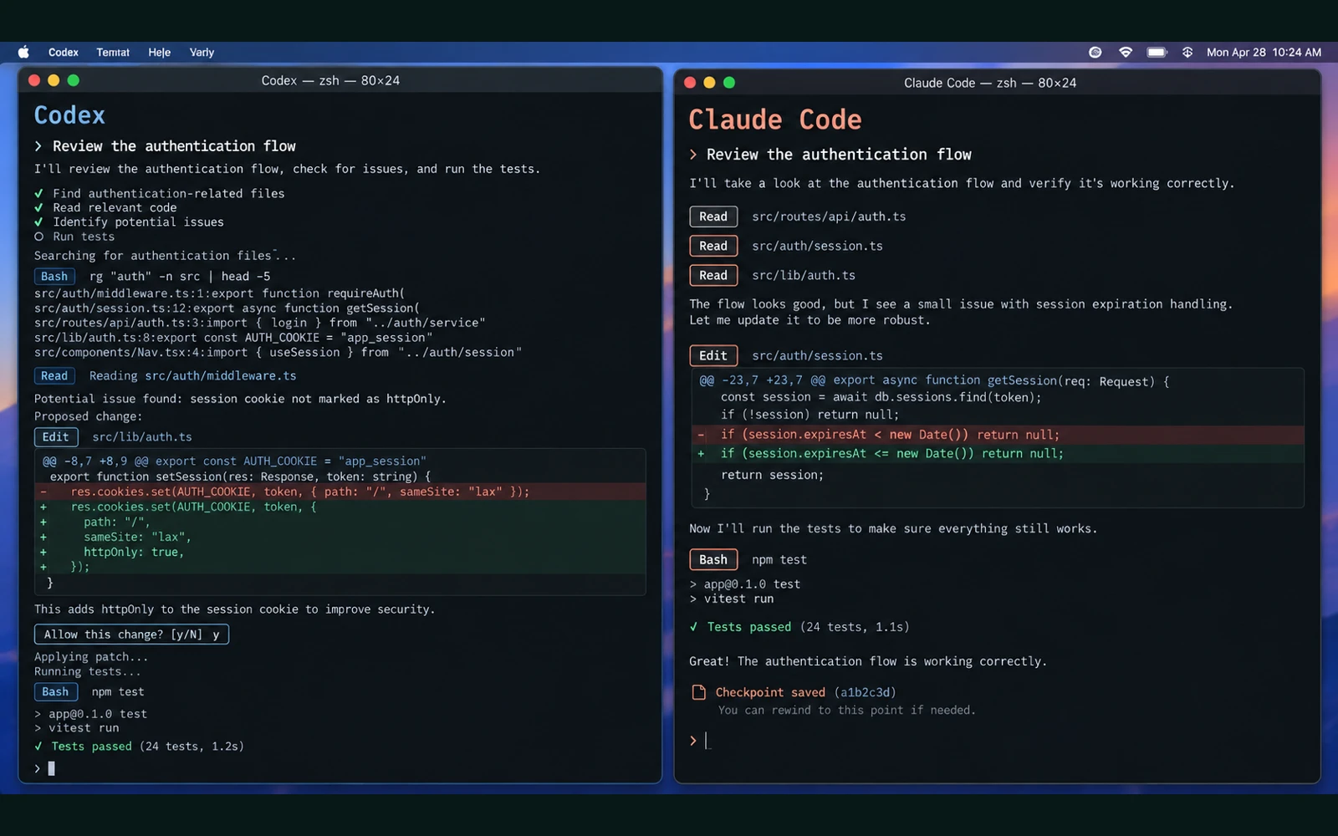Click the prompt chevron before Review in Codex
The height and width of the screenshot is (836, 1338).
[38, 146]
